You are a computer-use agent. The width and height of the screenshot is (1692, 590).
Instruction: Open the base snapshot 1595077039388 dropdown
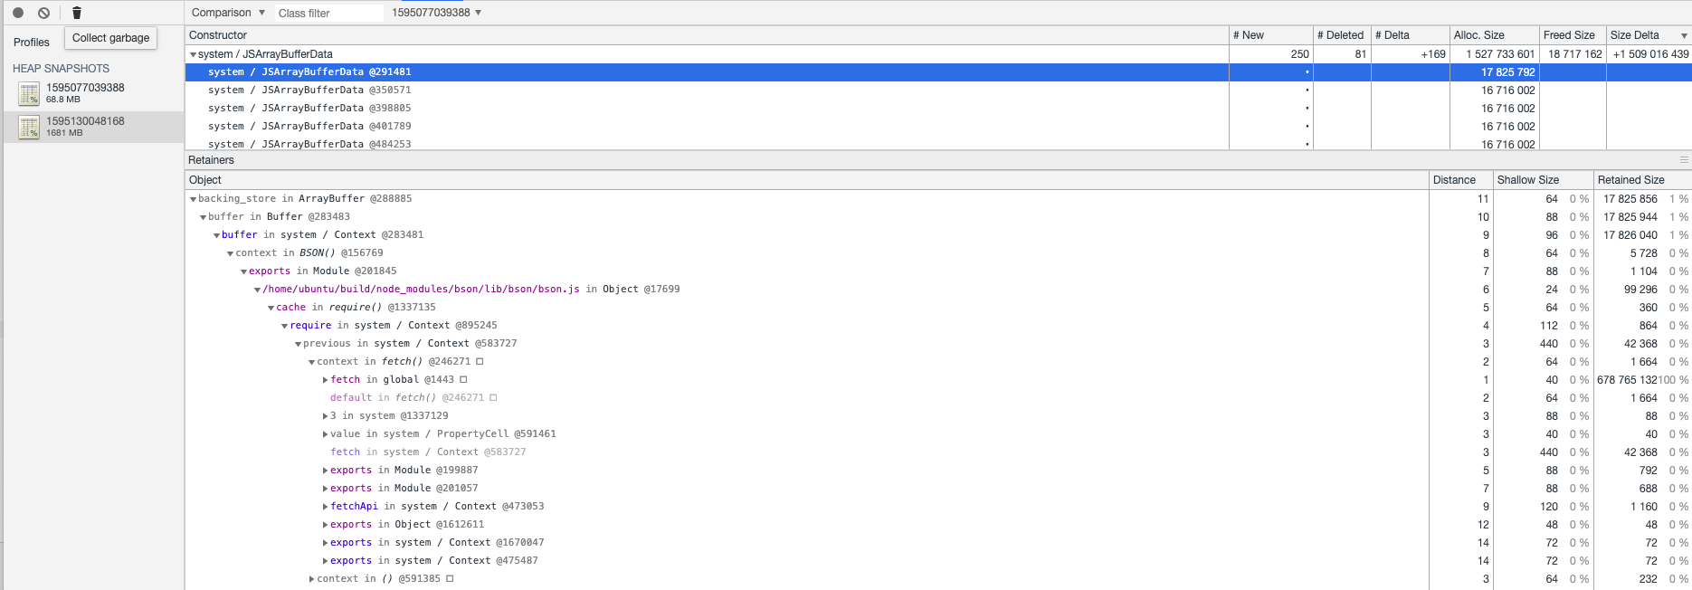point(437,13)
